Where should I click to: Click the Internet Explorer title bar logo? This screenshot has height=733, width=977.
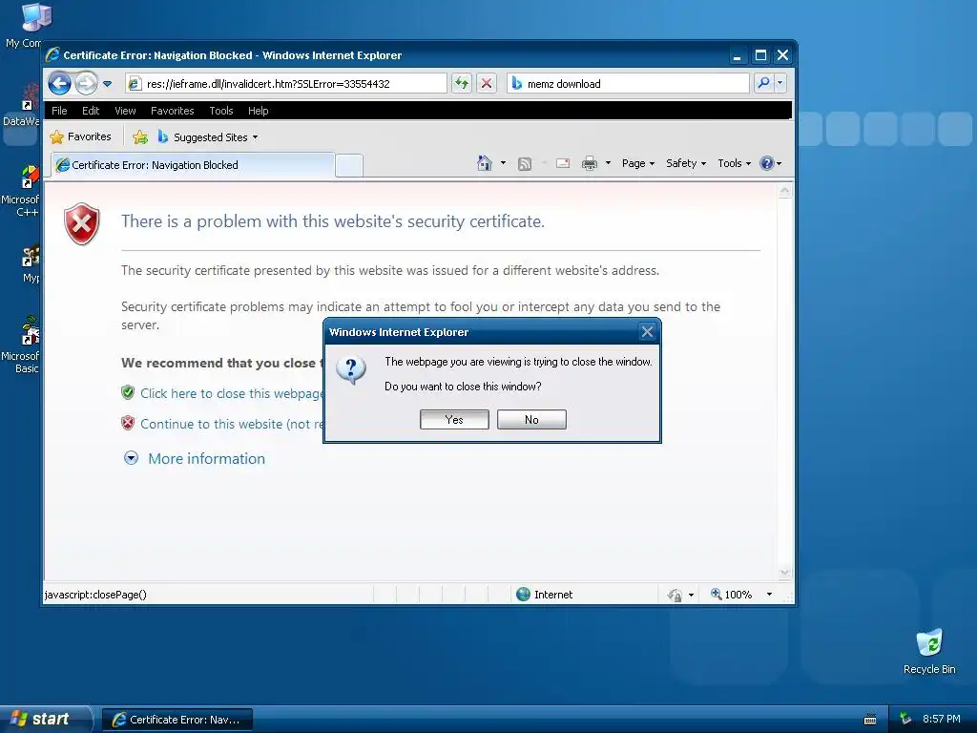(x=53, y=54)
